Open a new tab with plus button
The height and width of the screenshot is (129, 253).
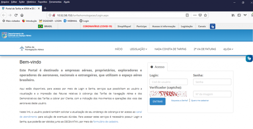45,8
